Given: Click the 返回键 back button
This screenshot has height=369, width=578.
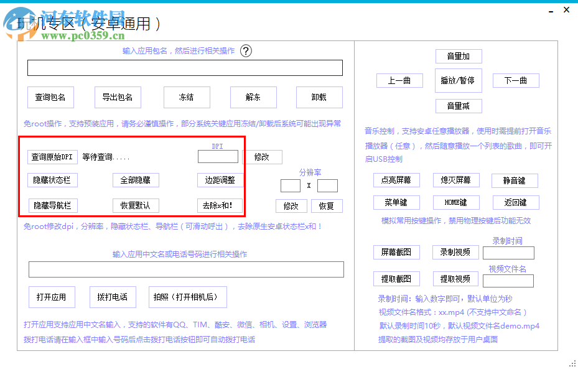Looking at the screenshot, I should coord(516,202).
